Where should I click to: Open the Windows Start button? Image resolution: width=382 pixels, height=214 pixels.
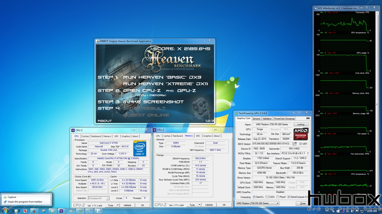point(5,211)
